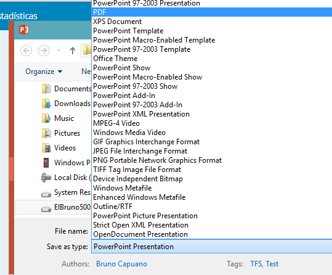Select System Reserved drive icon
The image size is (332, 275).
(46, 194)
